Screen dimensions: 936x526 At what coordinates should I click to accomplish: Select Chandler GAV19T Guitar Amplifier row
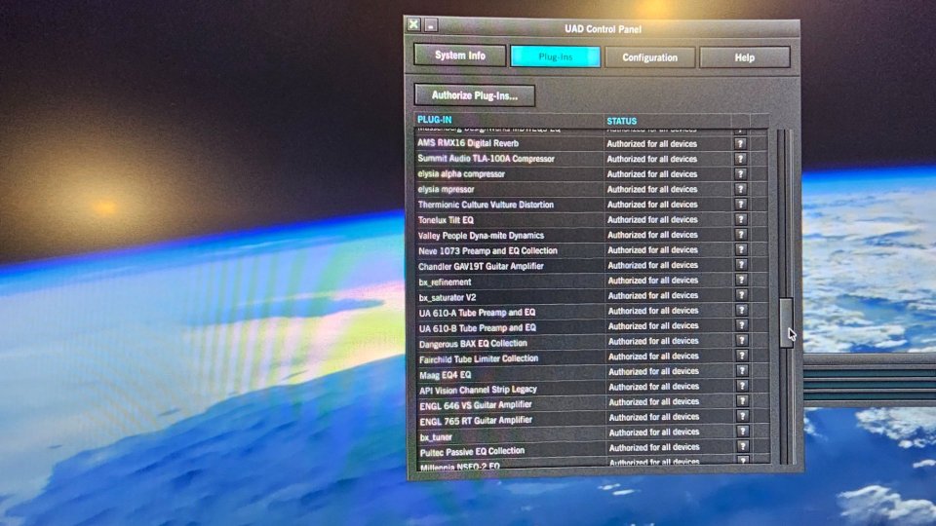pyautogui.click(x=592, y=266)
